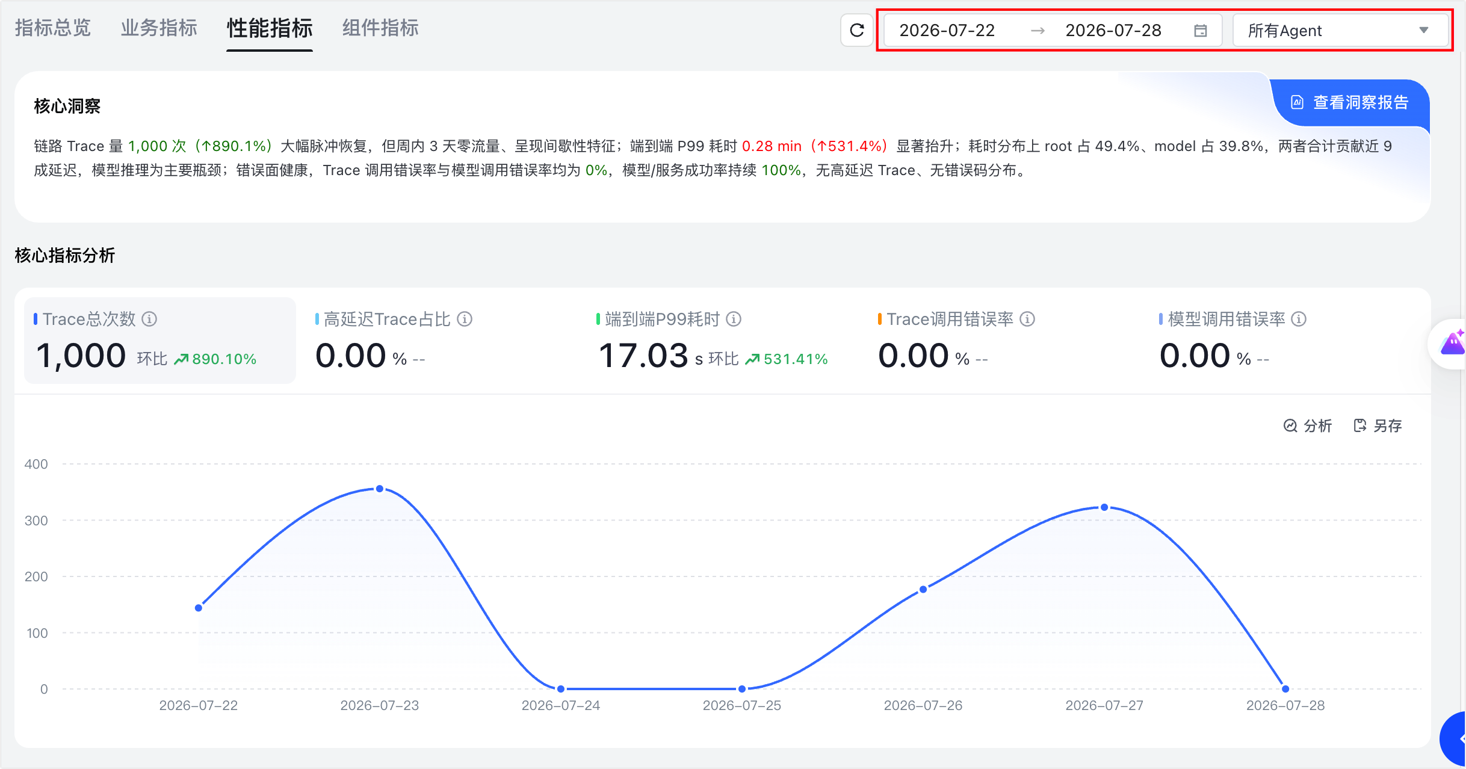1466x769 pixels.
Task: Select the 模型调用错误率 metric card
Action: (1285, 341)
